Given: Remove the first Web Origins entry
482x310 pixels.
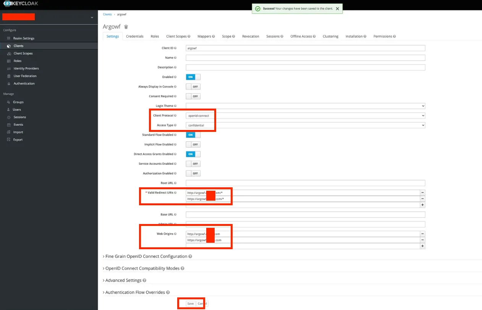Looking at the screenshot, I should pos(422,234).
